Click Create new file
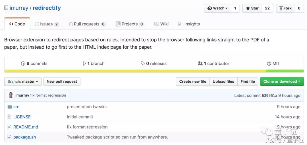Image resolution: width=307 pixels, height=145 pixels. click(x=192, y=81)
